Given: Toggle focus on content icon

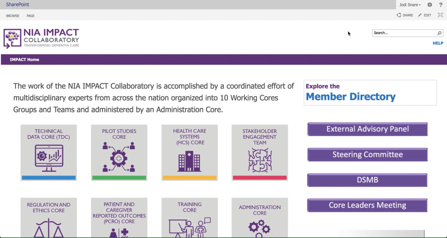Looking at the screenshot, I should point(440,15).
